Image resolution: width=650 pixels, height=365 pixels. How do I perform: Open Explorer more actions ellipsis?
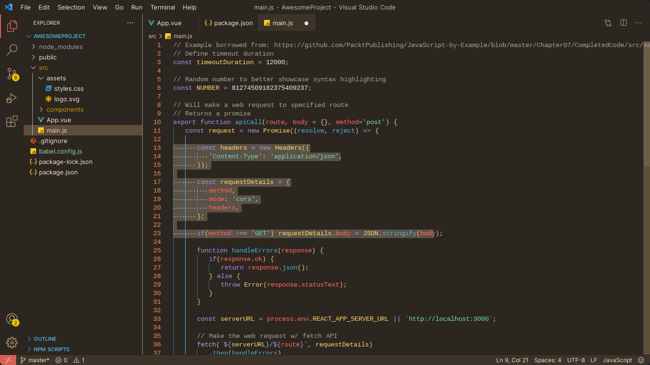coord(130,23)
